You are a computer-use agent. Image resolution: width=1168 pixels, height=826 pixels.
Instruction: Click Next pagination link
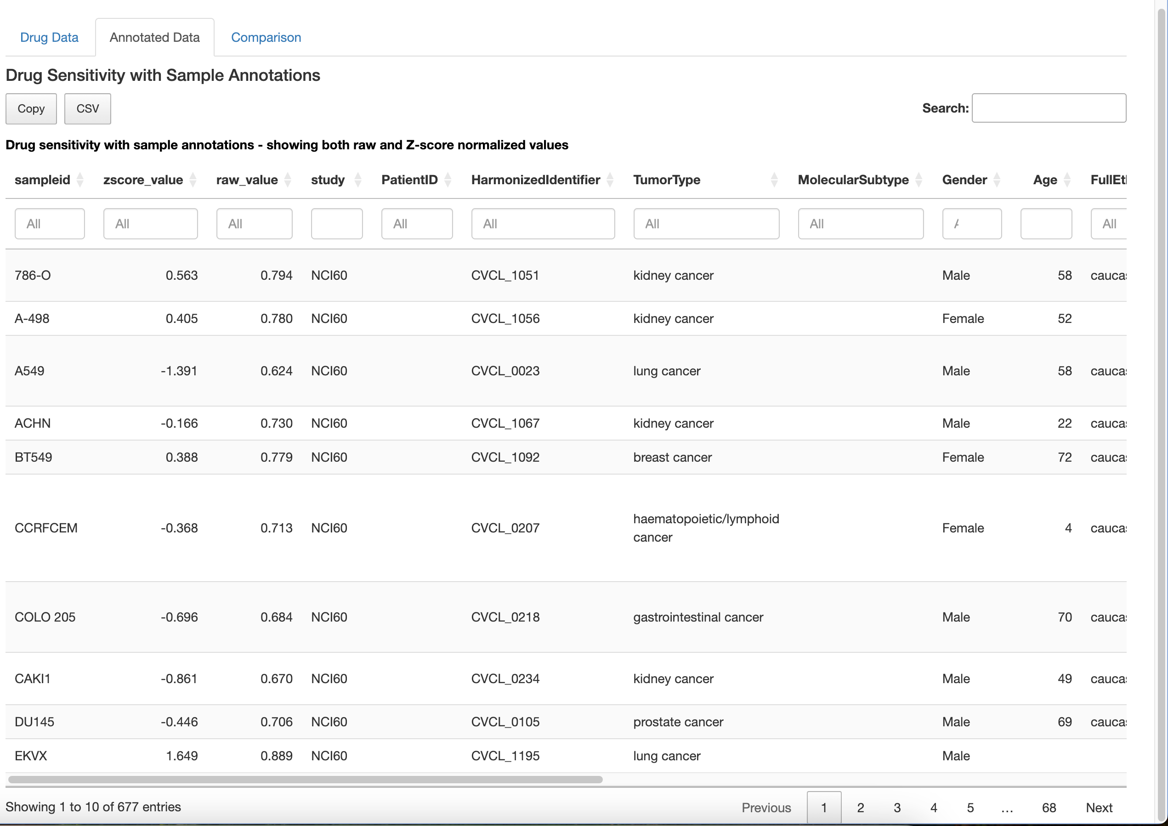tap(1099, 807)
